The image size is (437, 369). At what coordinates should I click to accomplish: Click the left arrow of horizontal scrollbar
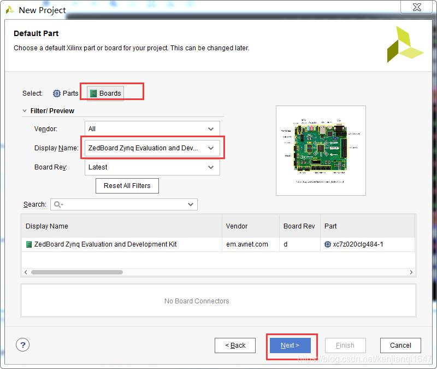click(26, 272)
